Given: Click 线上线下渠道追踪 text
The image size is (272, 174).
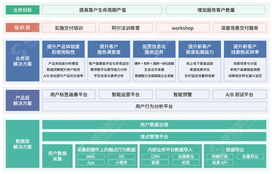Looking at the screenshot, I should [199, 63].
